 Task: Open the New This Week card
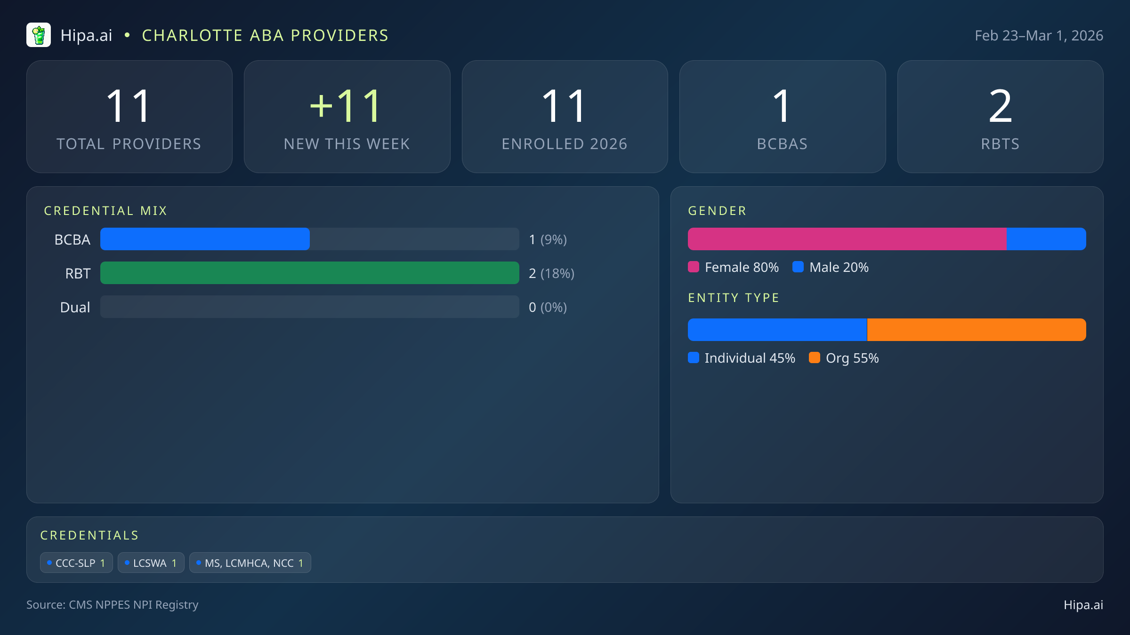(347, 117)
